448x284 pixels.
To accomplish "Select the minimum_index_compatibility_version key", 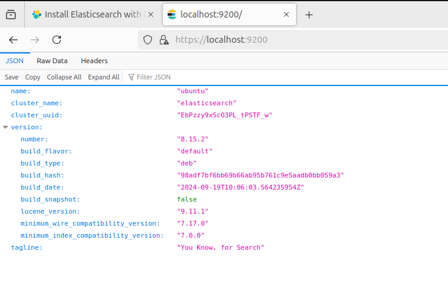I will pyautogui.click(x=92, y=235).
